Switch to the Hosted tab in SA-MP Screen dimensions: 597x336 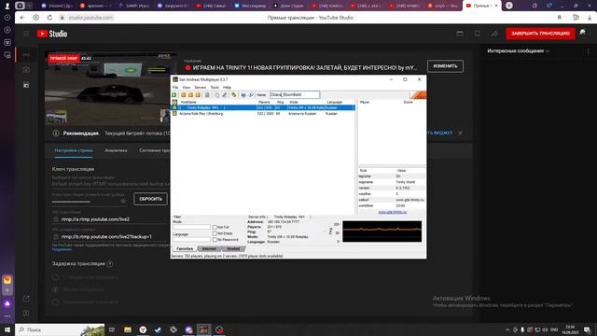coord(233,249)
